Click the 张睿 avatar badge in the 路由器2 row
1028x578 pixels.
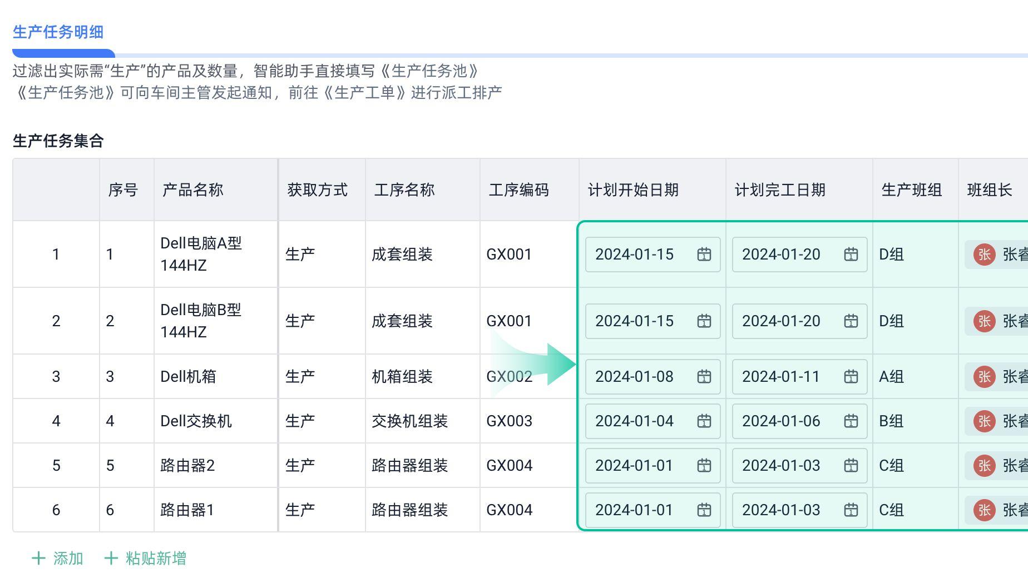pyautogui.click(x=985, y=466)
